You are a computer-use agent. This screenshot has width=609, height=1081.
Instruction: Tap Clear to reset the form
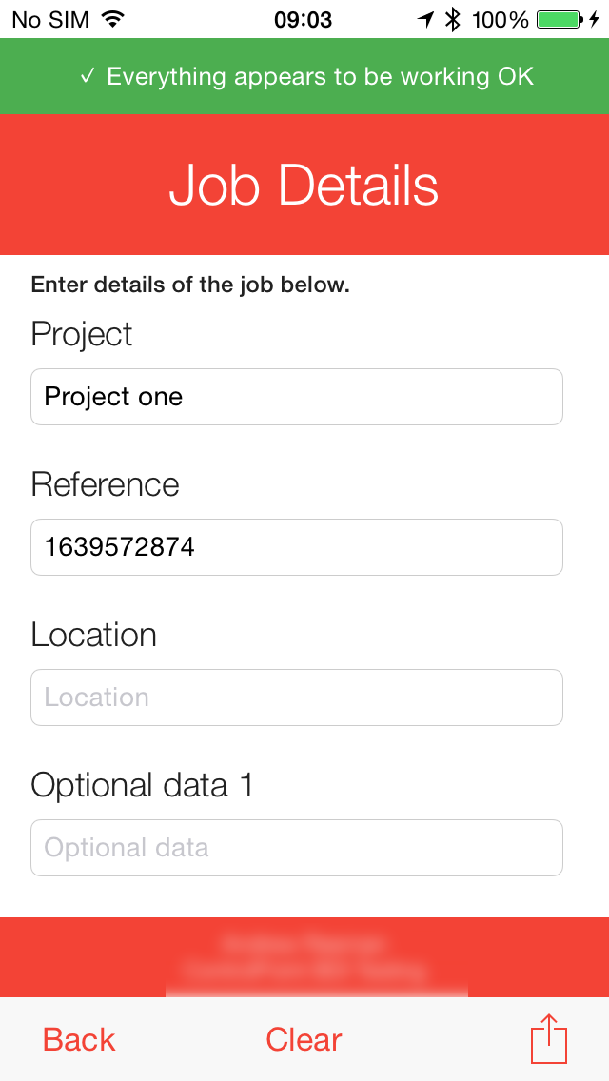coord(304,1039)
